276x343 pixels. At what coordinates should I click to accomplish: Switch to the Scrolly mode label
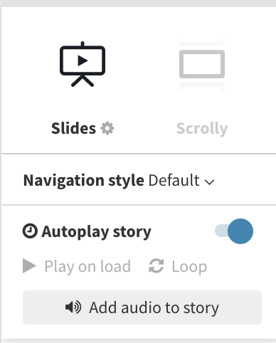coord(202,129)
